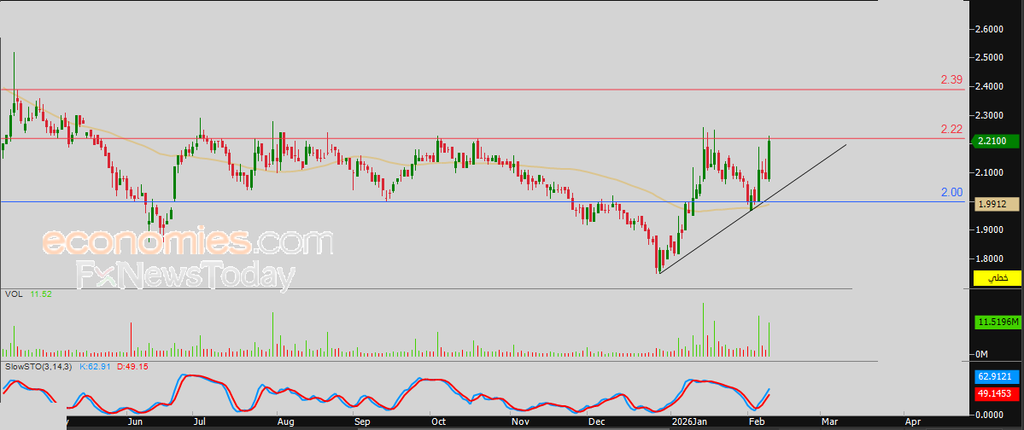Click the Jun marker on time axis

135,421
